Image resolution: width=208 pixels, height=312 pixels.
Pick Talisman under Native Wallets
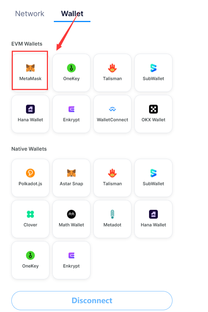point(112,178)
